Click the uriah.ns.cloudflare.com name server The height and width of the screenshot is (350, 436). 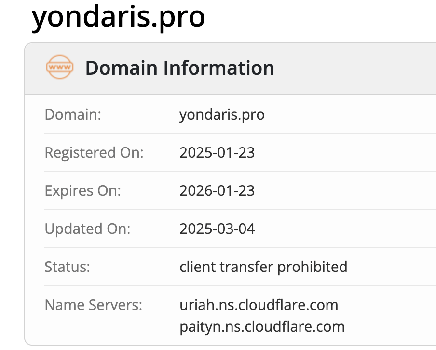[x=259, y=305]
